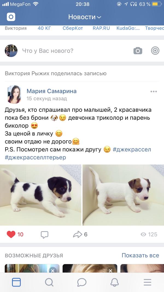Open the hamburger menu in bottom bar
Image resolution: width=164 pixels, height=292 pixels.
[148, 282]
